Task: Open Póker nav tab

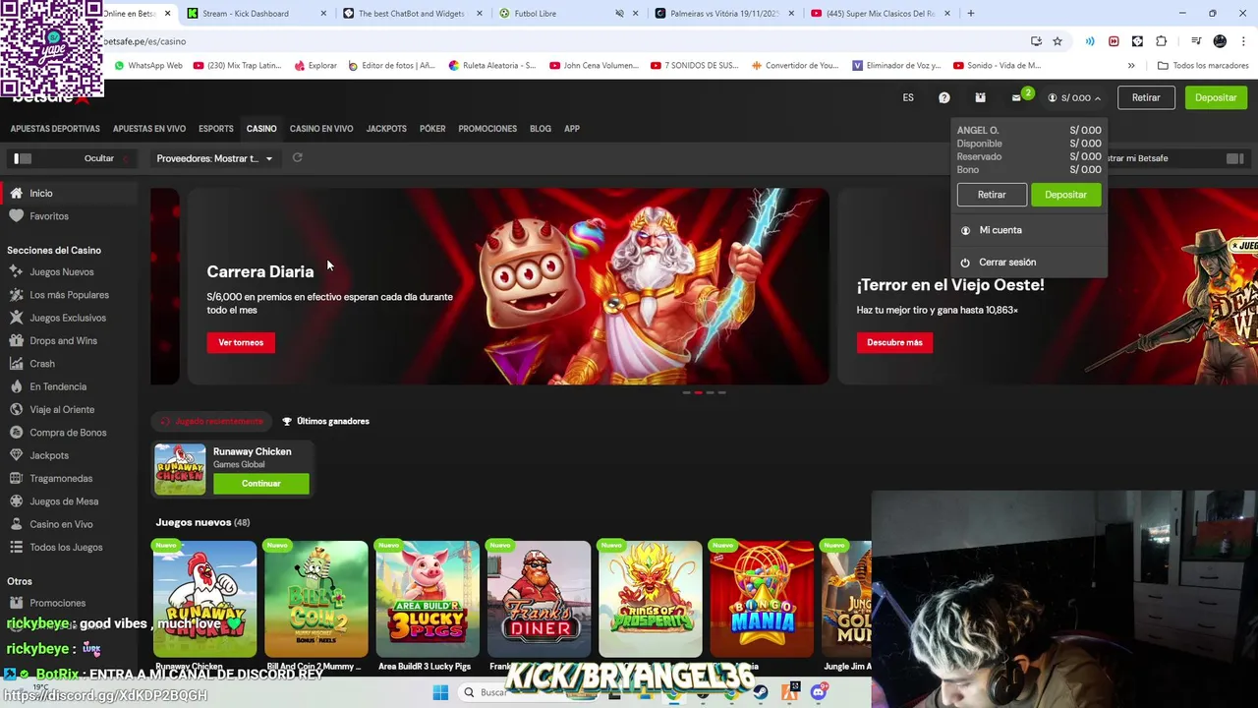Action: pos(432,129)
